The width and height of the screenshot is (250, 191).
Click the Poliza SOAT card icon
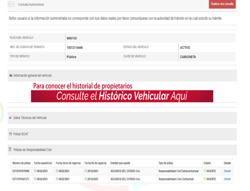click(11, 134)
